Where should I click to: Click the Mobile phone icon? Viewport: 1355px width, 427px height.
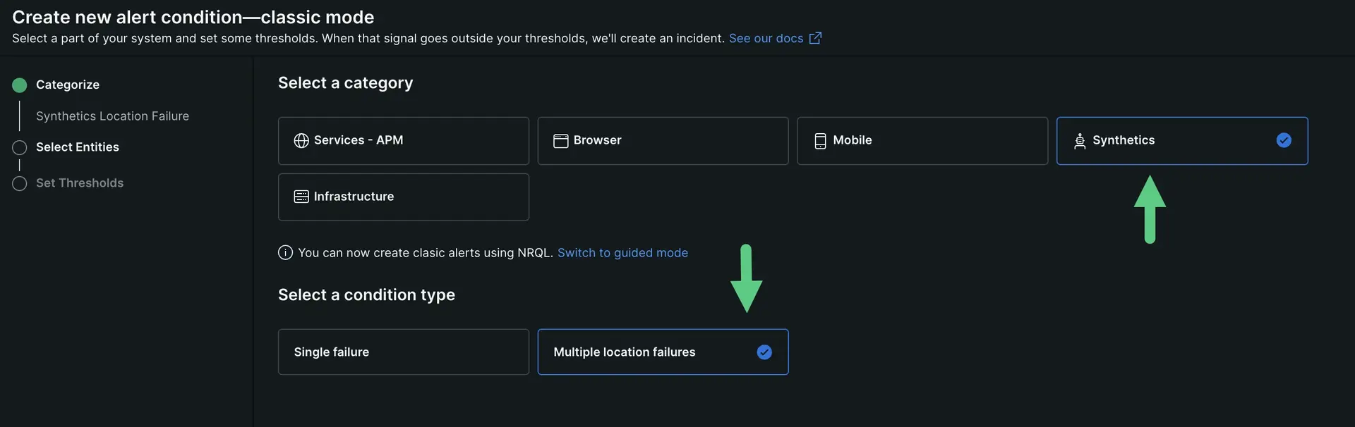[x=820, y=141]
